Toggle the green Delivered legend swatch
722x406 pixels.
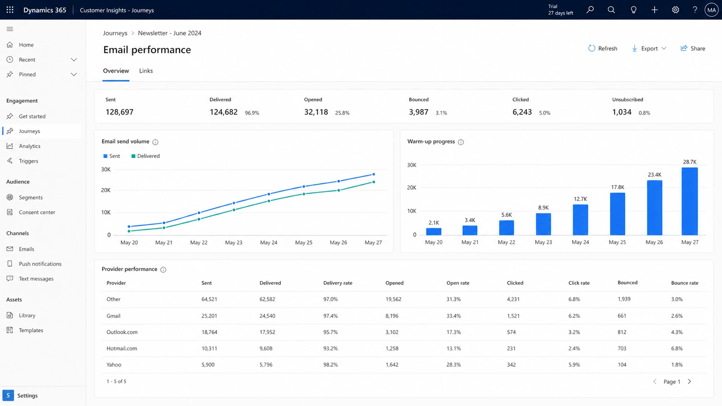pos(133,156)
